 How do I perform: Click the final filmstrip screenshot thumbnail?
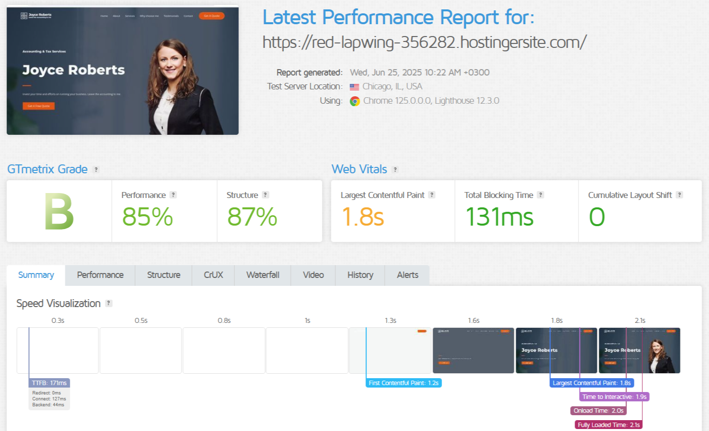point(640,350)
